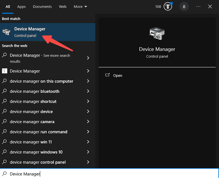Expand 'See more search results' chevron
The height and width of the screenshot is (178, 219).
click(x=88, y=58)
